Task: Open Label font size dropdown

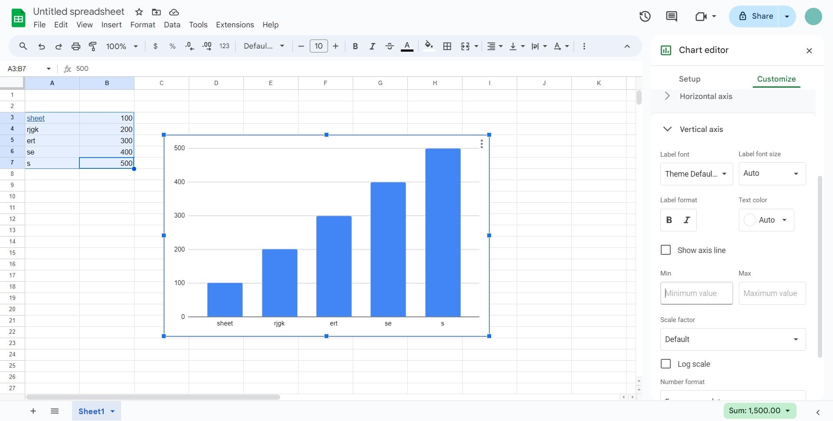Action: point(772,174)
